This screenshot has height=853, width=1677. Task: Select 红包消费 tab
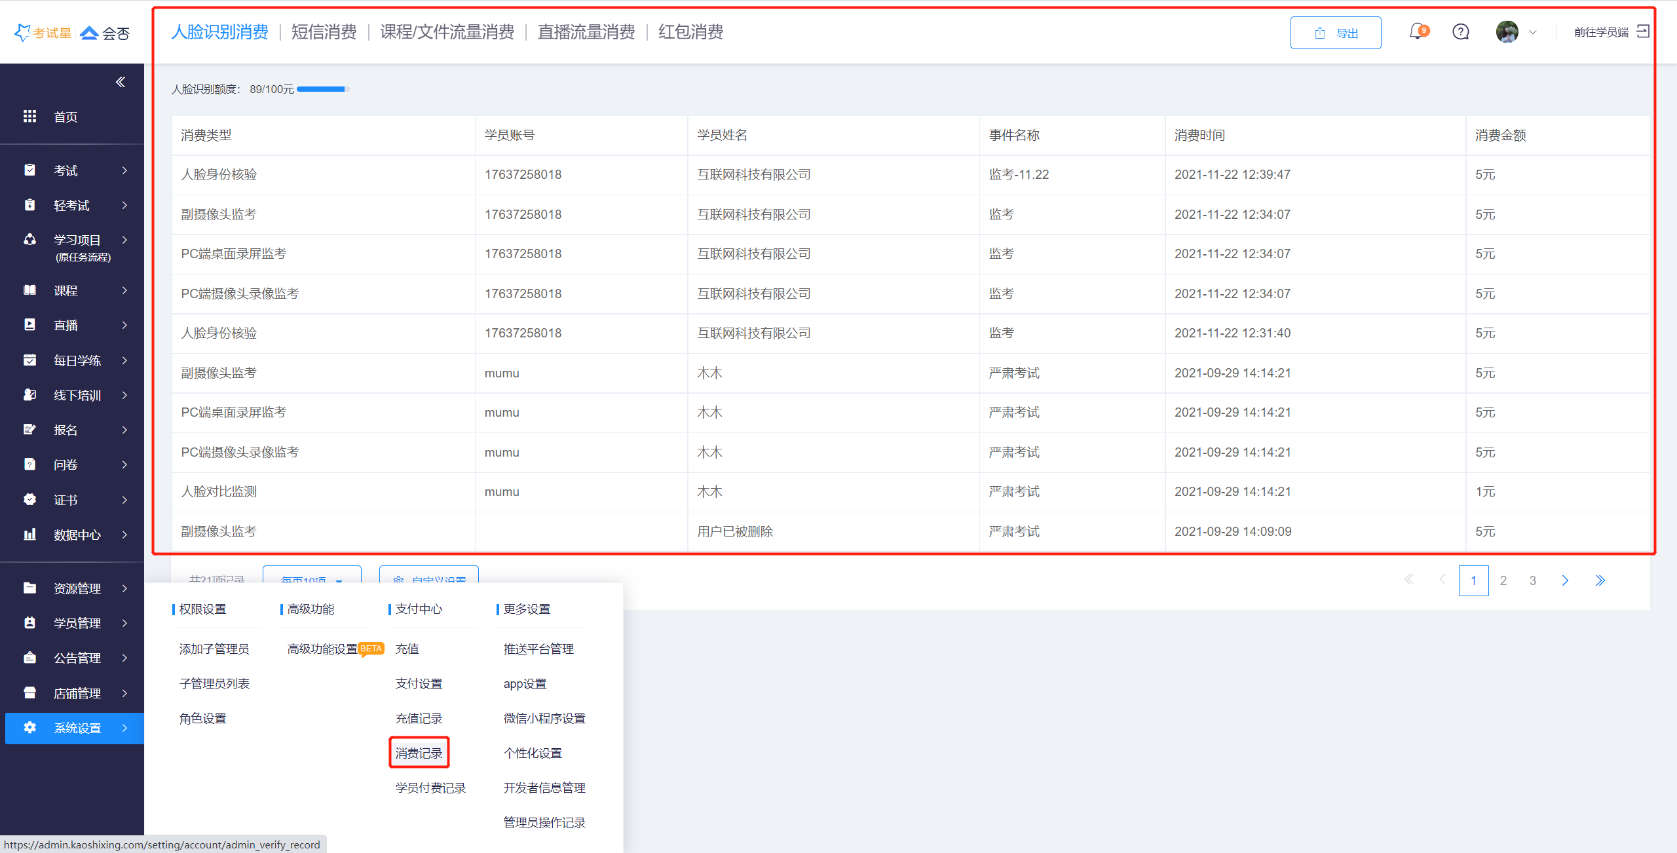point(690,32)
